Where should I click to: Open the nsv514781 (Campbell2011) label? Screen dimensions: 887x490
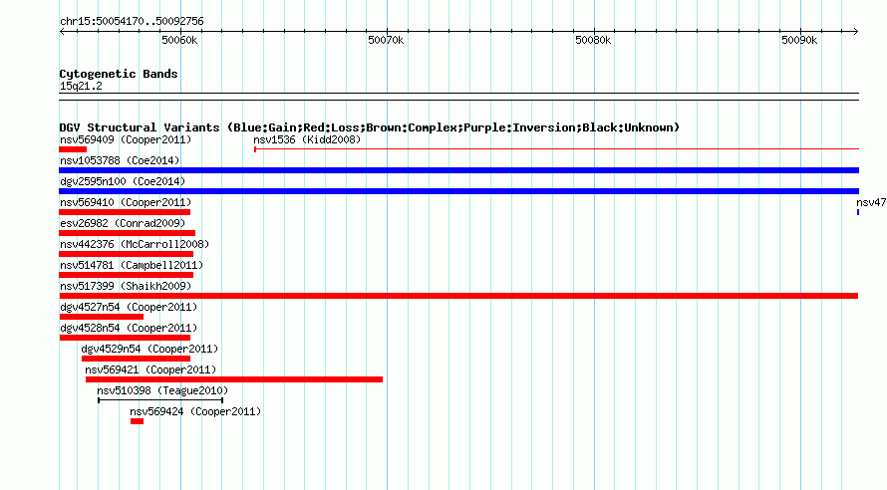(x=132, y=265)
